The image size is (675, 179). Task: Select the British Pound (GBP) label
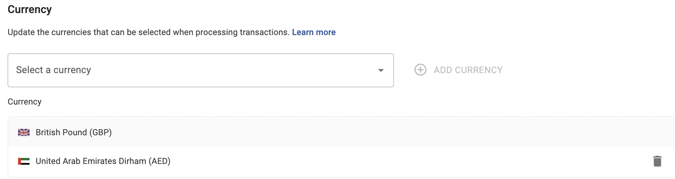pyautogui.click(x=73, y=132)
